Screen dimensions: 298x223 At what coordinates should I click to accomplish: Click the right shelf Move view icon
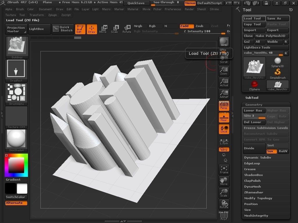[x=224, y=181]
